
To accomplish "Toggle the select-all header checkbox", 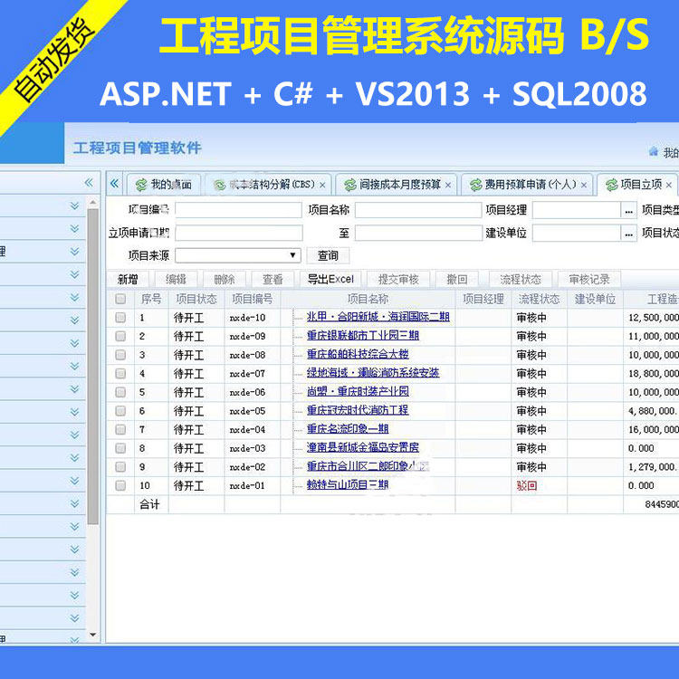I will click(x=120, y=299).
